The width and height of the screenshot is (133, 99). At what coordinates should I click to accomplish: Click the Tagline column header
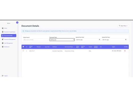pos(114,47)
